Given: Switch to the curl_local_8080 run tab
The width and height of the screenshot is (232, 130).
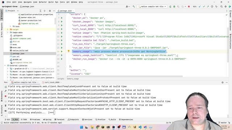Looking at the screenshot, I should [52, 82].
